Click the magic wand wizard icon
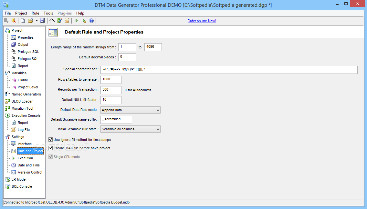Image resolution: width=367 pixels, height=209 pixels. pyautogui.click(x=52, y=21)
